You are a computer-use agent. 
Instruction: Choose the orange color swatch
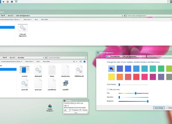pyautogui.click(x=120, y=77)
